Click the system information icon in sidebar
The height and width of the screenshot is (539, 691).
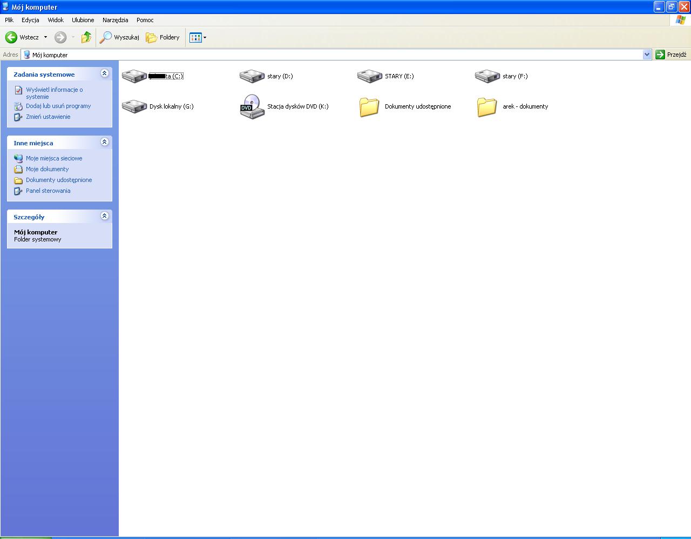tap(18, 90)
